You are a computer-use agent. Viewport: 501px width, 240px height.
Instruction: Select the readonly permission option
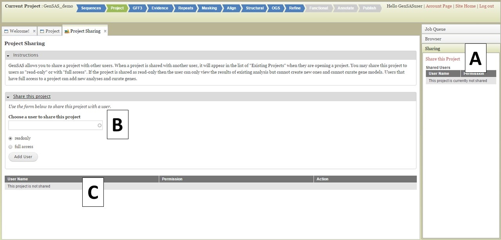(10, 138)
